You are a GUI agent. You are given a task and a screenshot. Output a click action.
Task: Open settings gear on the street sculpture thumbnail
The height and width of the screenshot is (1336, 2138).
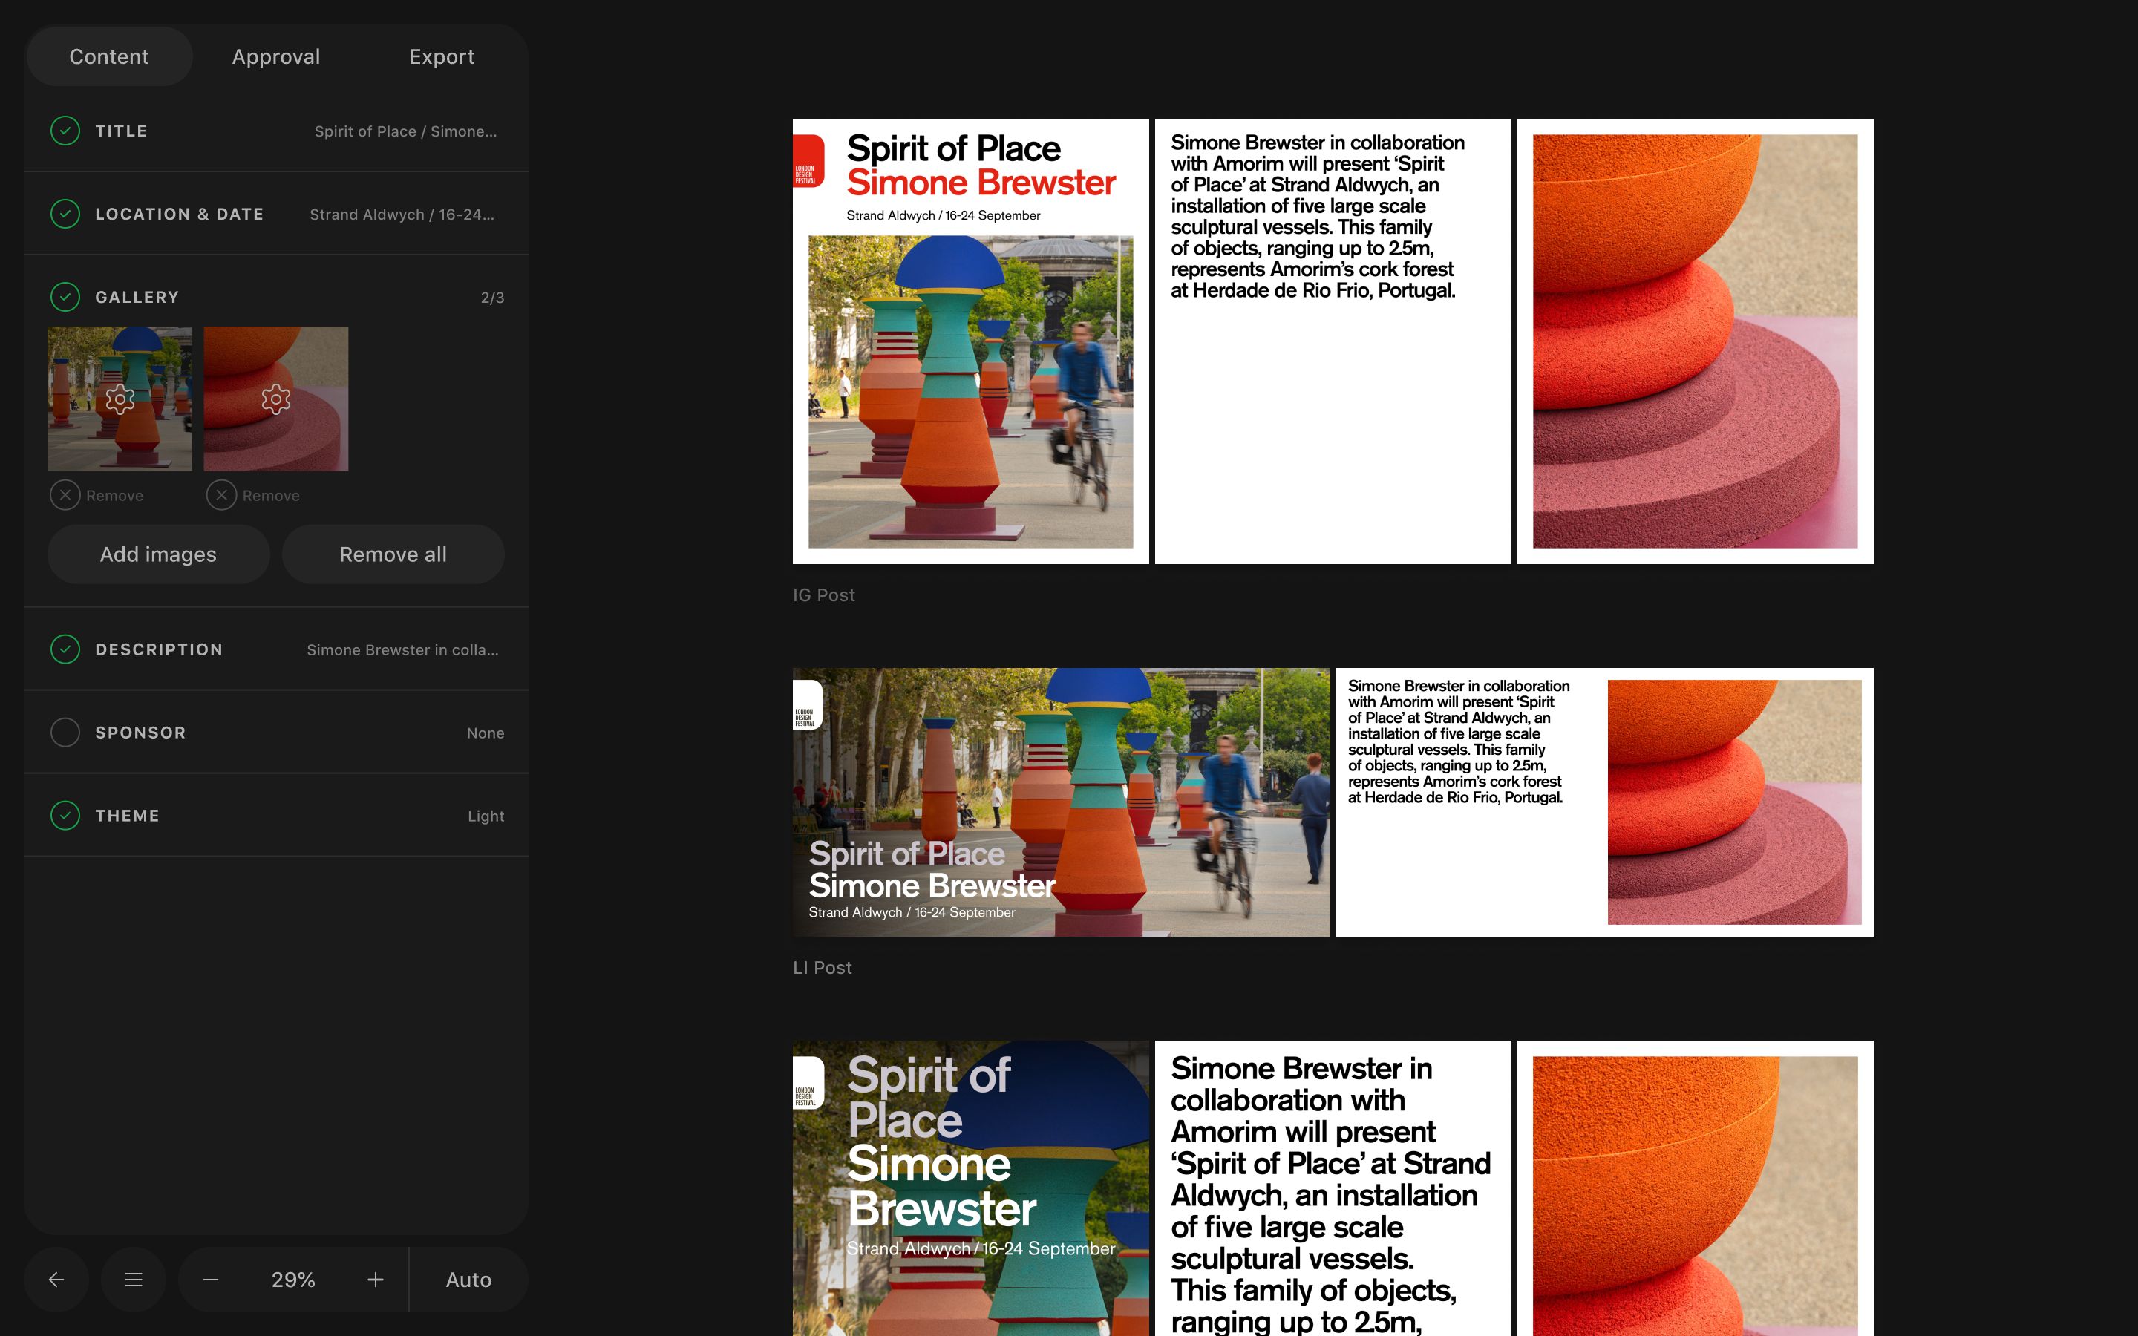tap(120, 399)
